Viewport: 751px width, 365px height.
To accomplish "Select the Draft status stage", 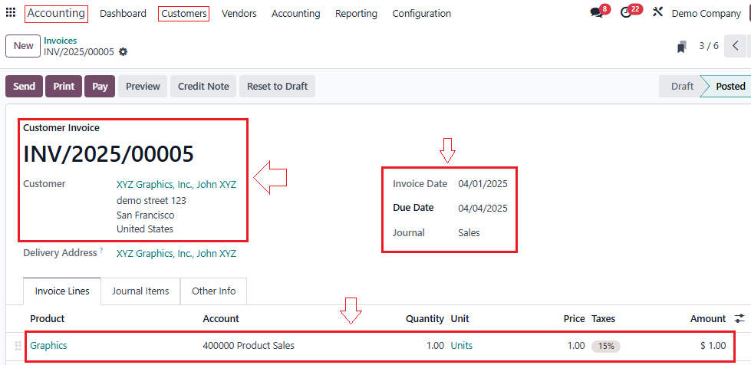I will (x=681, y=87).
